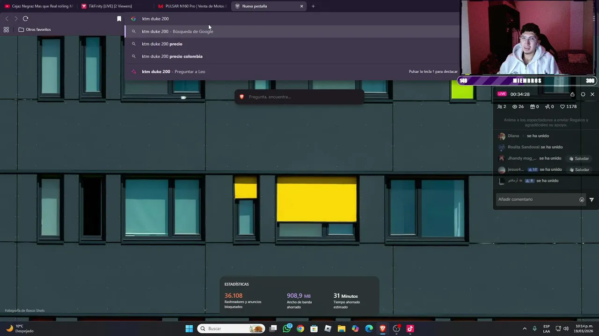Open Roblox from the taskbar
The height and width of the screenshot is (336, 599).
click(328, 329)
